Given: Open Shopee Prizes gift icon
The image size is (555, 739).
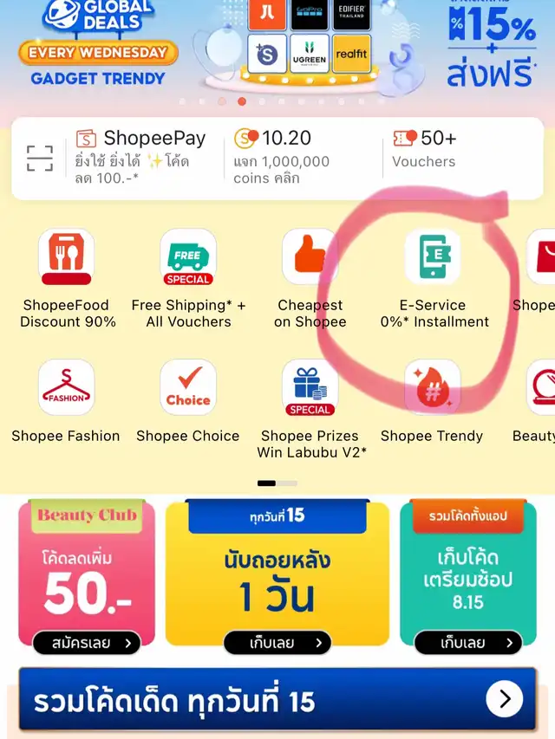Looking at the screenshot, I should point(310,387).
